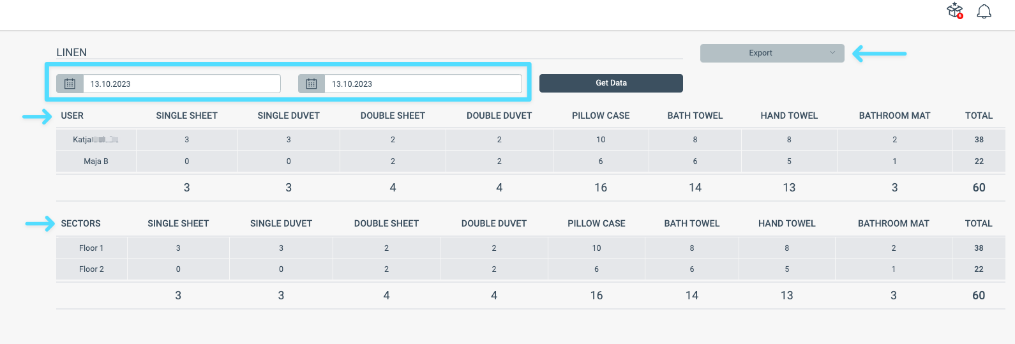Open the package updates icon

point(955,11)
